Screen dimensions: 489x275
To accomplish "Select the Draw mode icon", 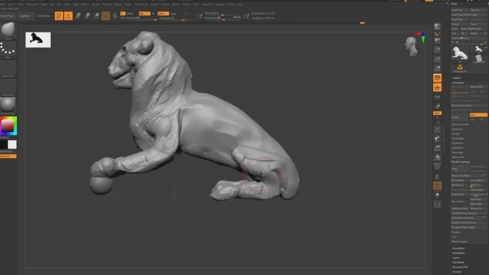I will 68,16.
